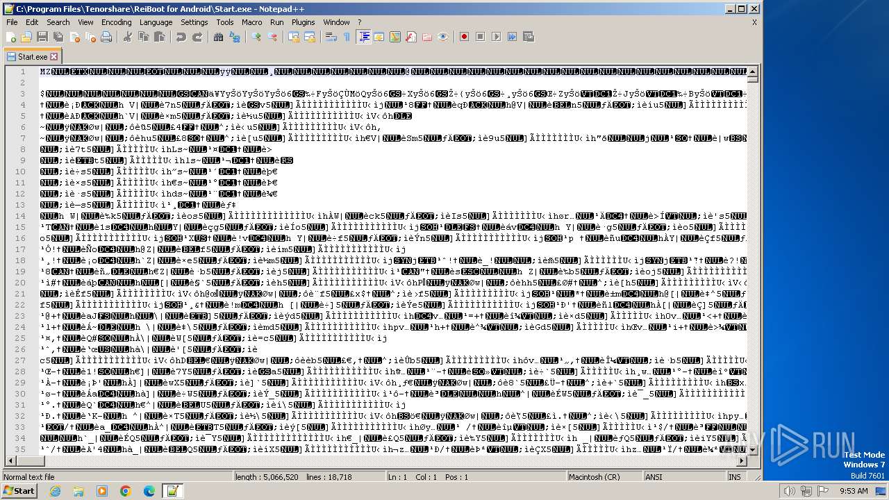The image size is (889, 500).
Task: Toggle synchronize vertical scrolling
Action: [x=294, y=37]
